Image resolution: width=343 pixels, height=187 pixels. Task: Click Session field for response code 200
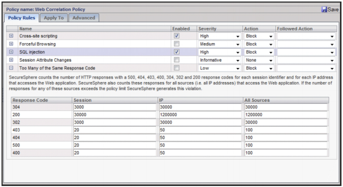click(115, 115)
